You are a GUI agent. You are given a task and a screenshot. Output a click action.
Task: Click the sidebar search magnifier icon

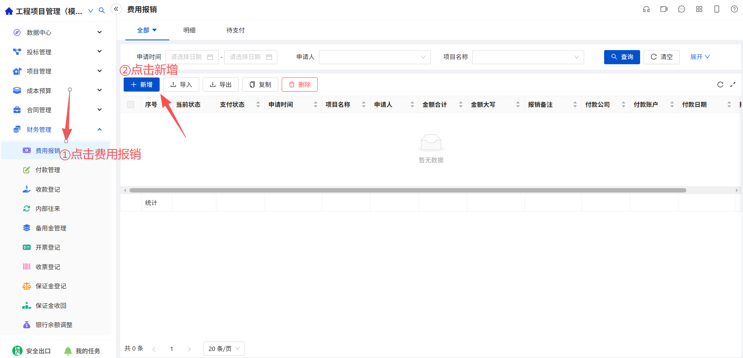click(x=102, y=11)
